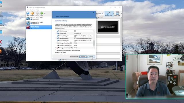The height and width of the screenshot is (103, 184).
Task: Cancel the Import Virtual Appliance dialog
Action: pyautogui.click(x=91, y=57)
